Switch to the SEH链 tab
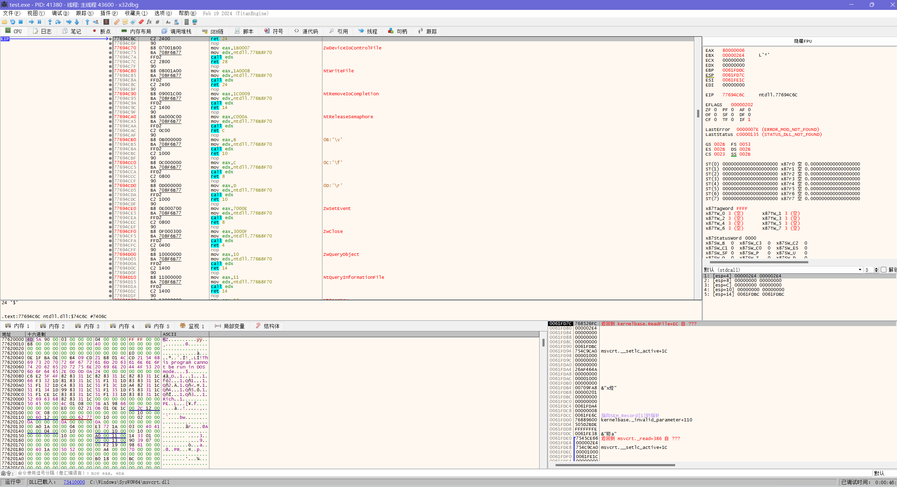 point(213,31)
